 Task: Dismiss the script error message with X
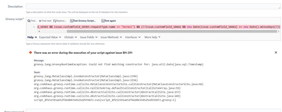[276, 53]
